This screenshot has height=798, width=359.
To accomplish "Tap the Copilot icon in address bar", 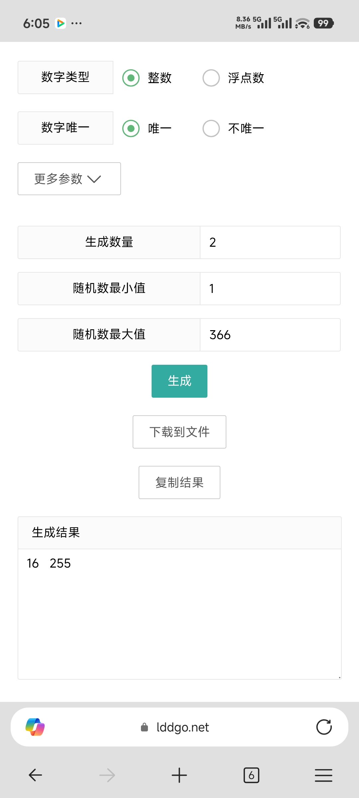I will 35,727.
